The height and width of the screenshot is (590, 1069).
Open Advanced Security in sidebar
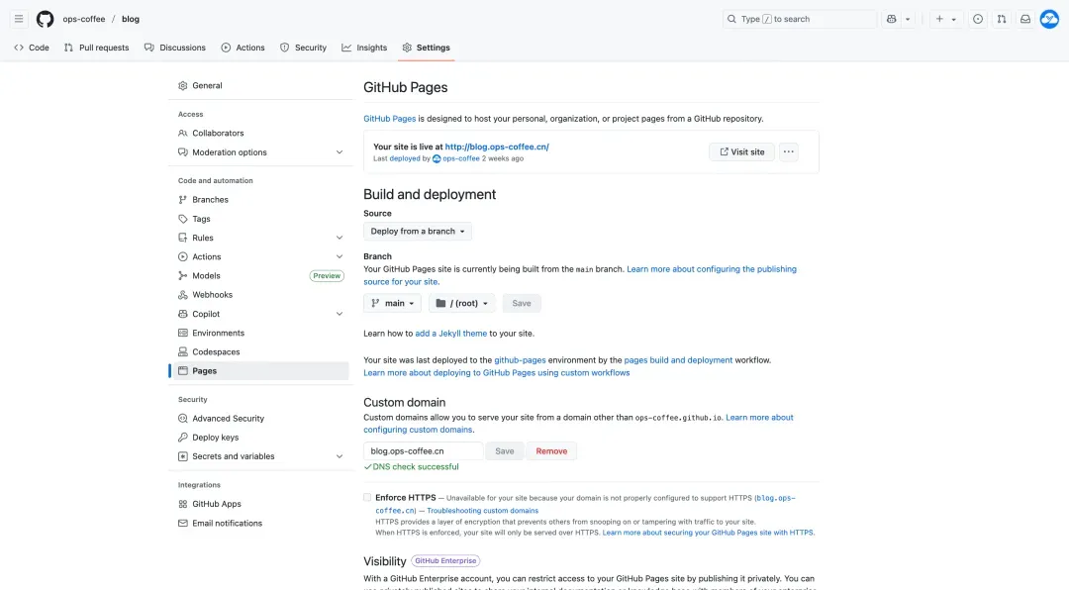pos(259,418)
